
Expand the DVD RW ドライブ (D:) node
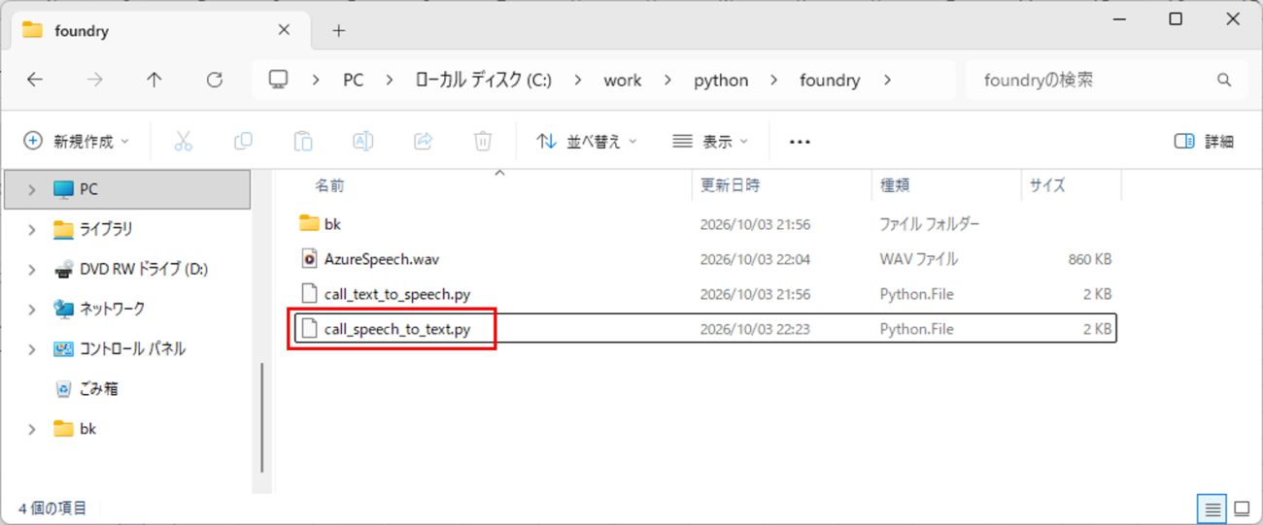(32, 270)
